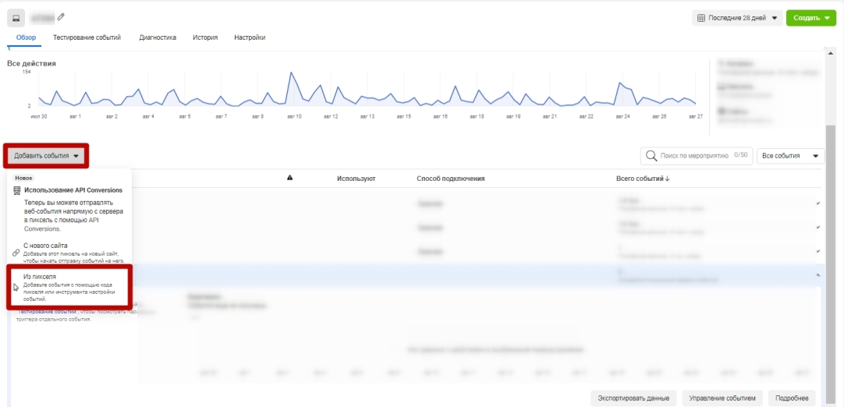This screenshot has height=407, width=844.
Task: Click the Все действия chart peak near авг 10
Action: [291, 73]
